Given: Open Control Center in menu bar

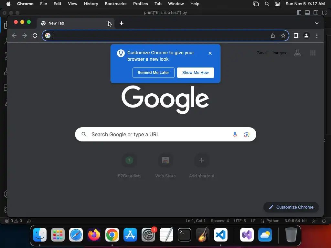Looking at the screenshot, I should pos(278,4).
